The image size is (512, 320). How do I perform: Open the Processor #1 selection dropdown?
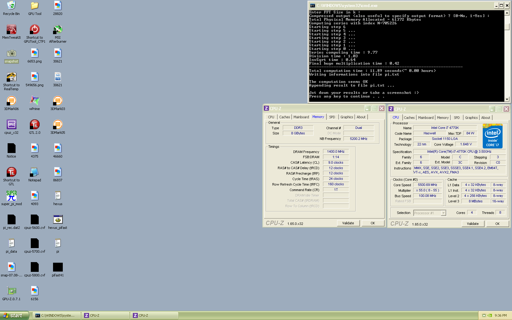(443, 213)
